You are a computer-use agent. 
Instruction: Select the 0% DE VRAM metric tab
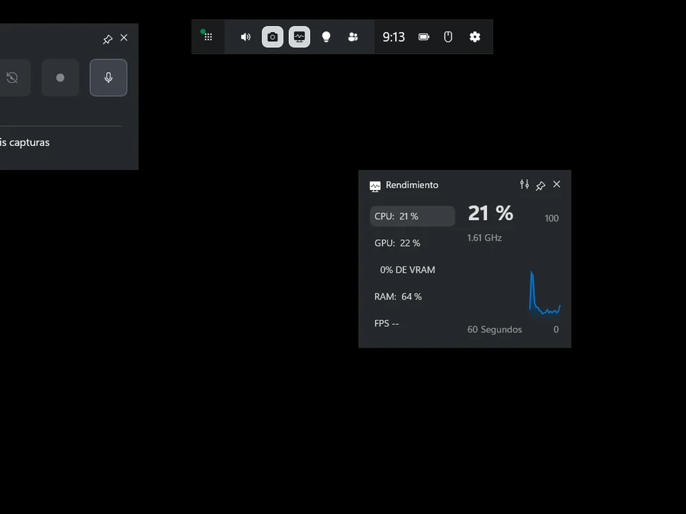[412, 269]
